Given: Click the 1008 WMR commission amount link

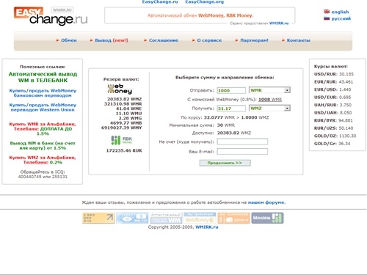Looking at the screenshot, I should [270, 100].
